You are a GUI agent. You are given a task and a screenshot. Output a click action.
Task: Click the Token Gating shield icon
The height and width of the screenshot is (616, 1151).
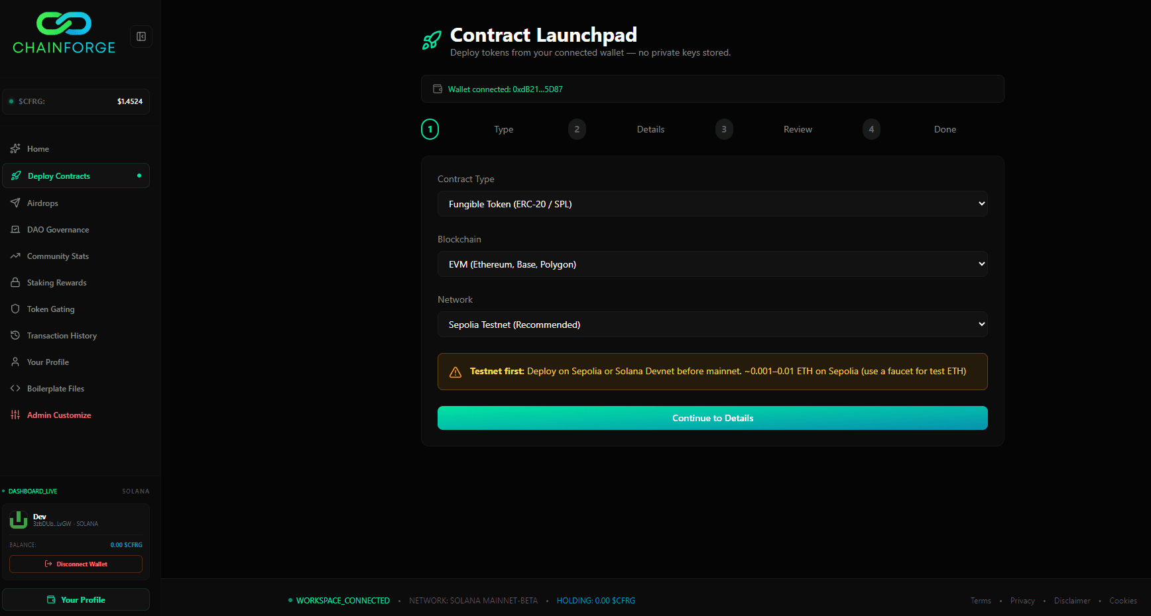[15, 309]
